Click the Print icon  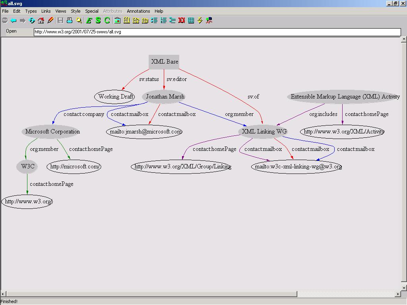(70, 20)
